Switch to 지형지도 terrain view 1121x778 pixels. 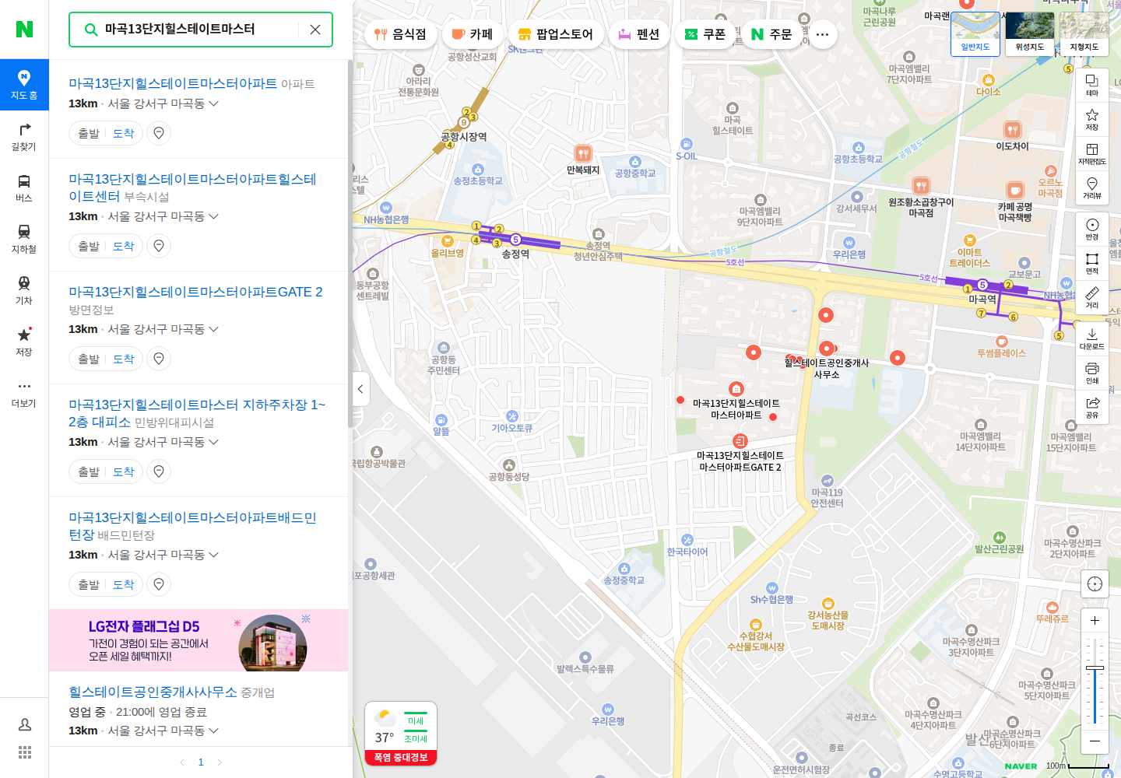[x=1084, y=33]
